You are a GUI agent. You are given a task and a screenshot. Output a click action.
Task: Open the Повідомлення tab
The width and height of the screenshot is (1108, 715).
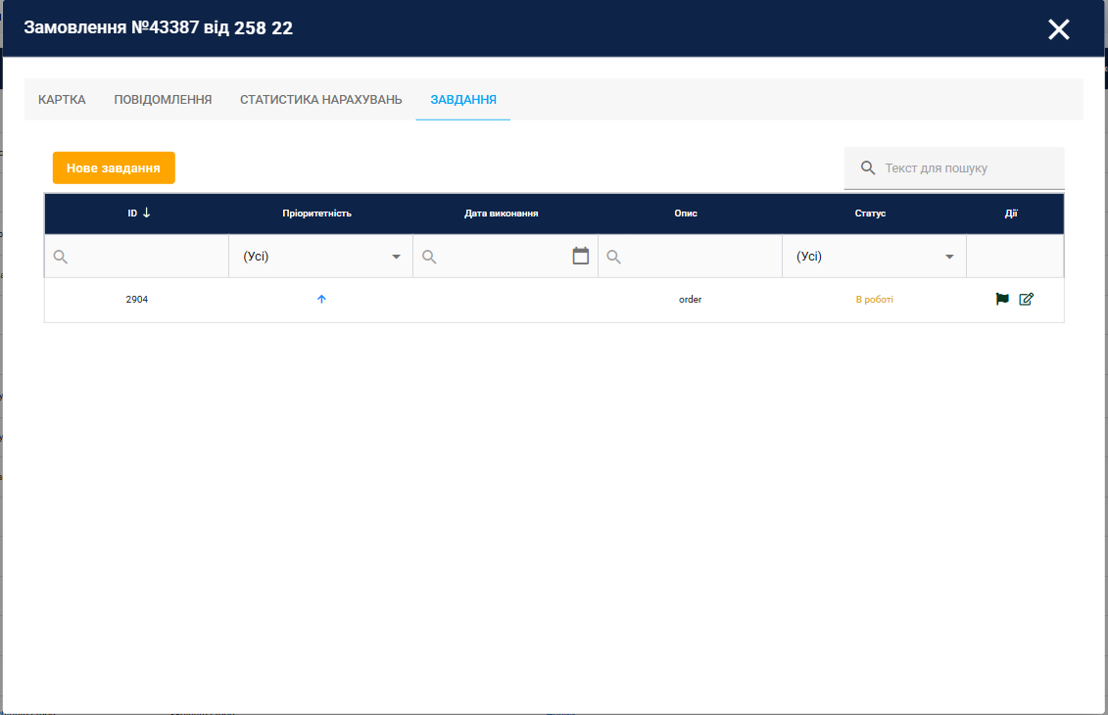click(x=163, y=100)
